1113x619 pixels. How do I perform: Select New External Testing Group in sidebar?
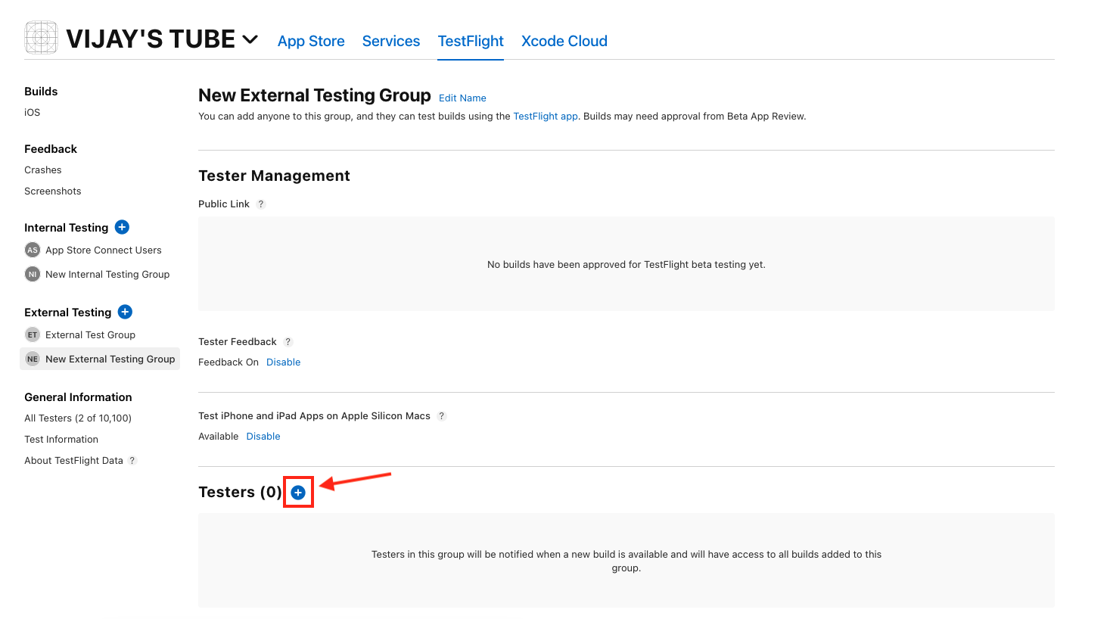point(100,359)
